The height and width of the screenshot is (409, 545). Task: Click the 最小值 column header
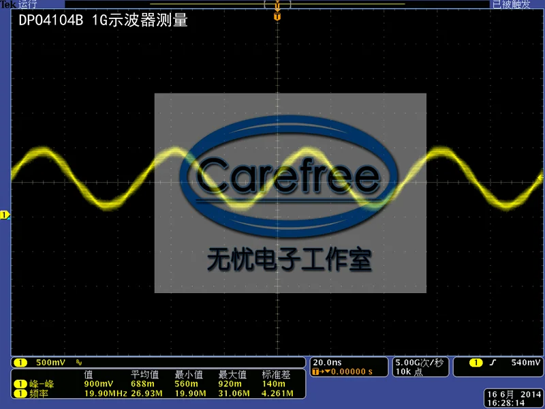pyautogui.click(x=189, y=374)
